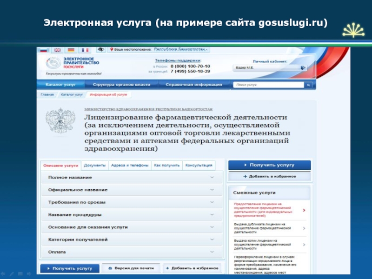Expand Основание для оказания услуги section

[132, 227]
